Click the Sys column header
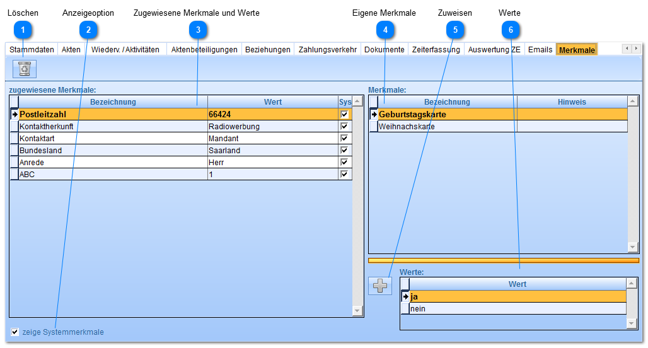This screenshot has height=348, width=648. point(345,102)
